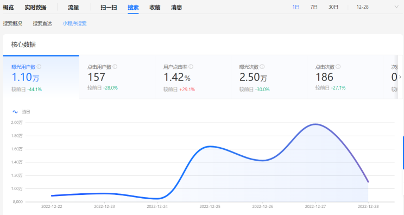Open the 概览 overview tab

[x=8, y=8]
